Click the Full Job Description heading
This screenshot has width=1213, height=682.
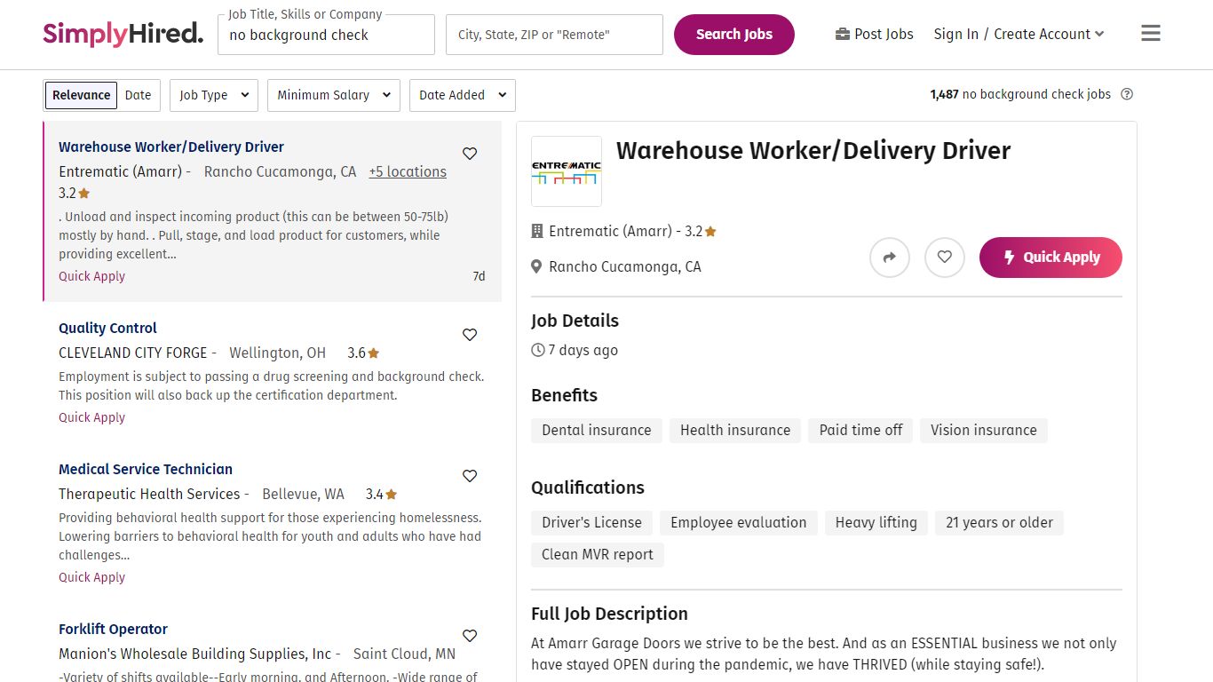pos(609,614)
